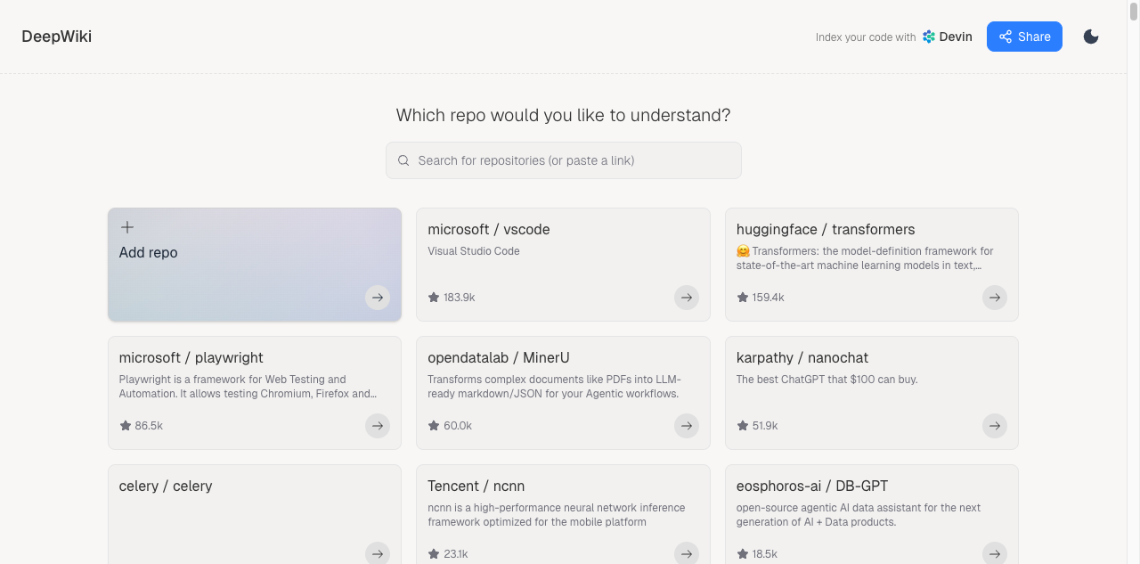Click star icon beside 51.9k
This screenshot has height=564, width=1140.
pos(743,426)
